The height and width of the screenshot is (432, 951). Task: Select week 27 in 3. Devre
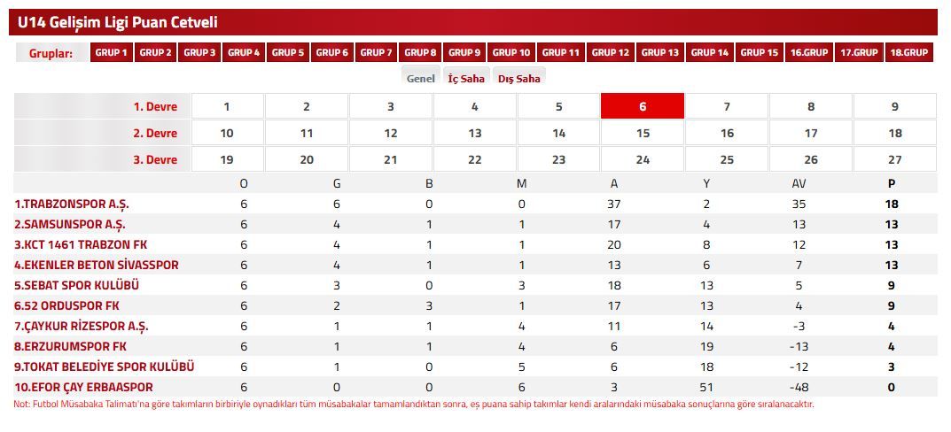click(895, 160)
